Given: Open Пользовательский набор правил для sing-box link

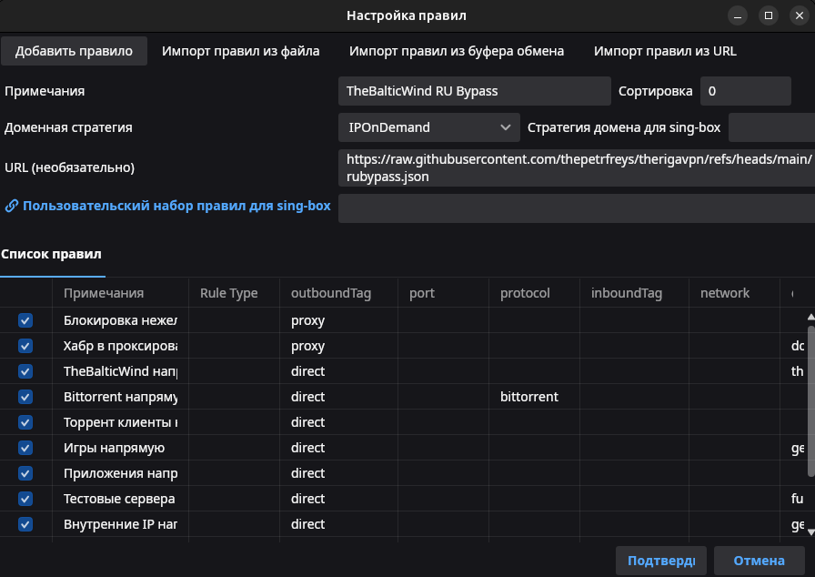Looking at the screenshot, I should pyautogui.click(x=176, y=206).
